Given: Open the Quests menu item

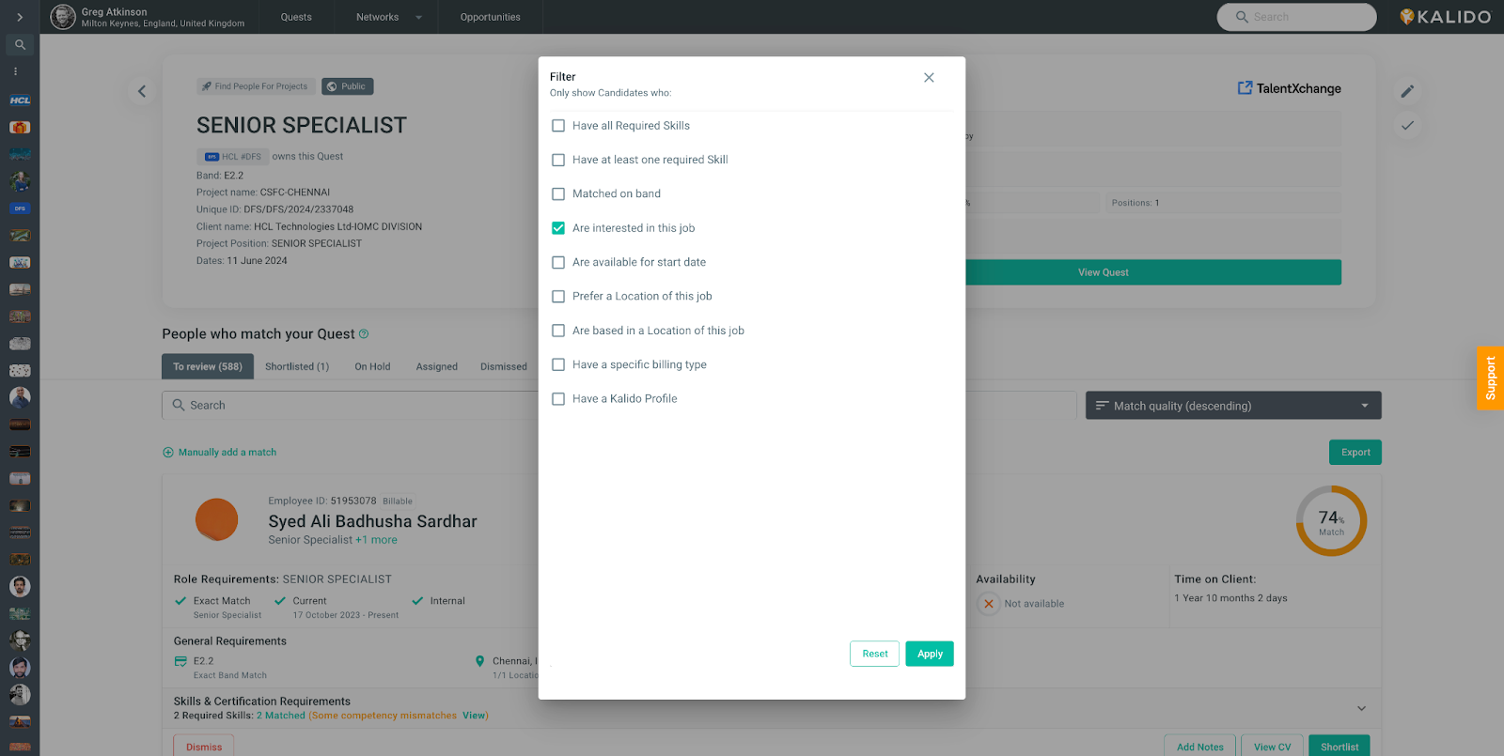Looking at the screenshot, I should click(x=296, y=17).
